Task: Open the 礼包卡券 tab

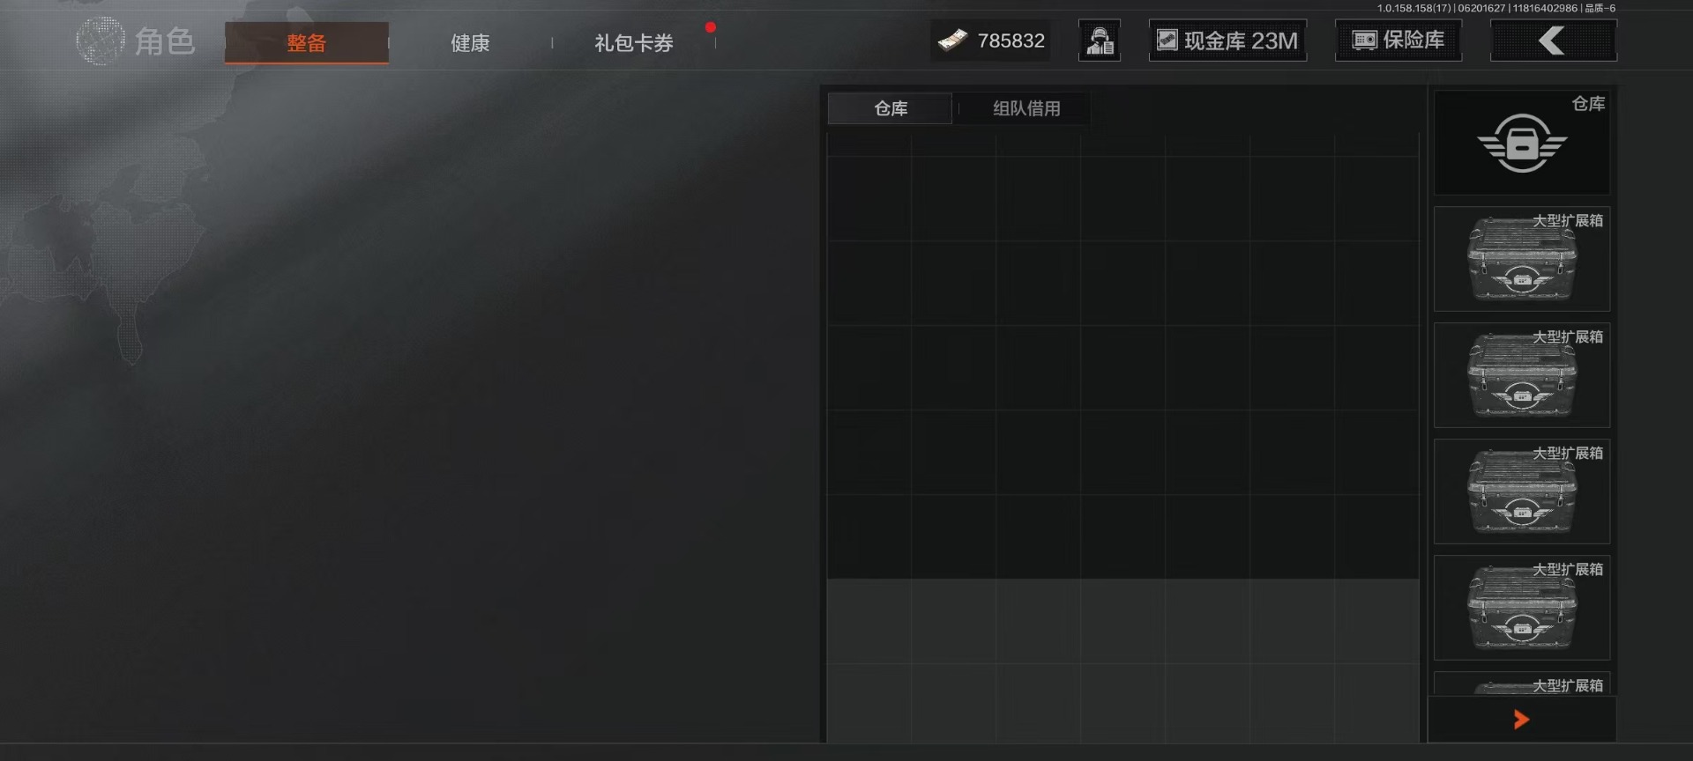Action: tap(634, 43)
